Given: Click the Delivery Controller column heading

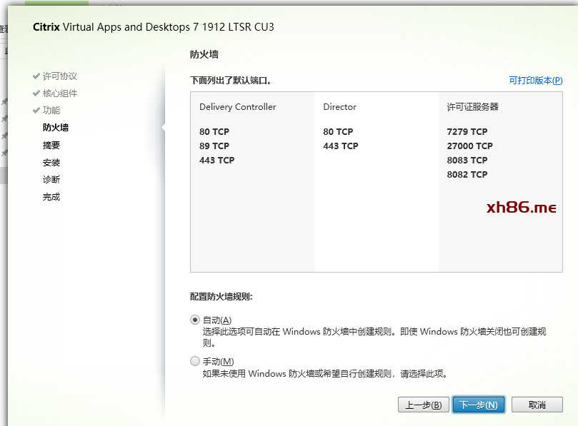Looking at the screenshot, I should click(x=238, y=107).
